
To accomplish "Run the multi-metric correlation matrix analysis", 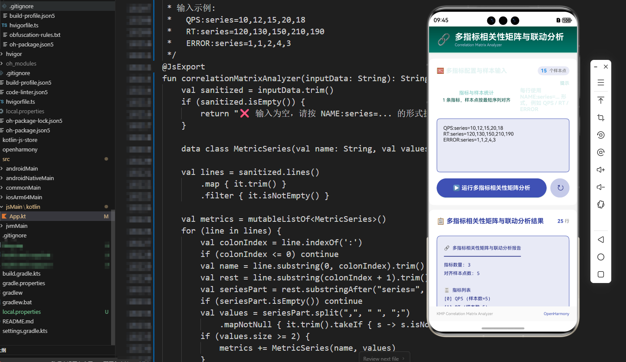I will coord(492,188).
